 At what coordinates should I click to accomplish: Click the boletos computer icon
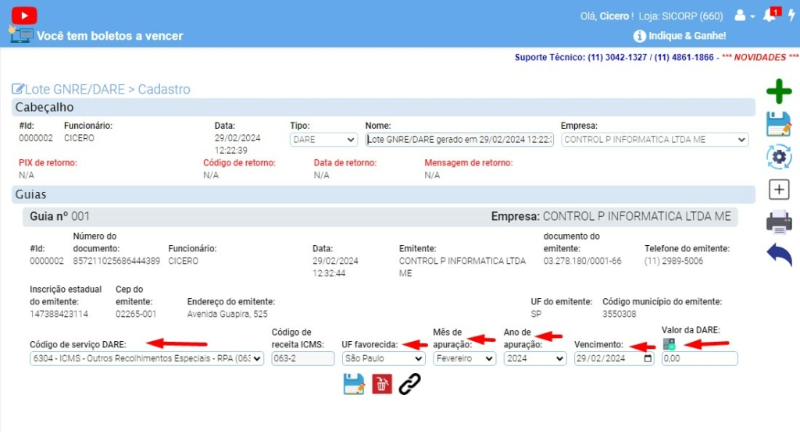tap(21, 34)
